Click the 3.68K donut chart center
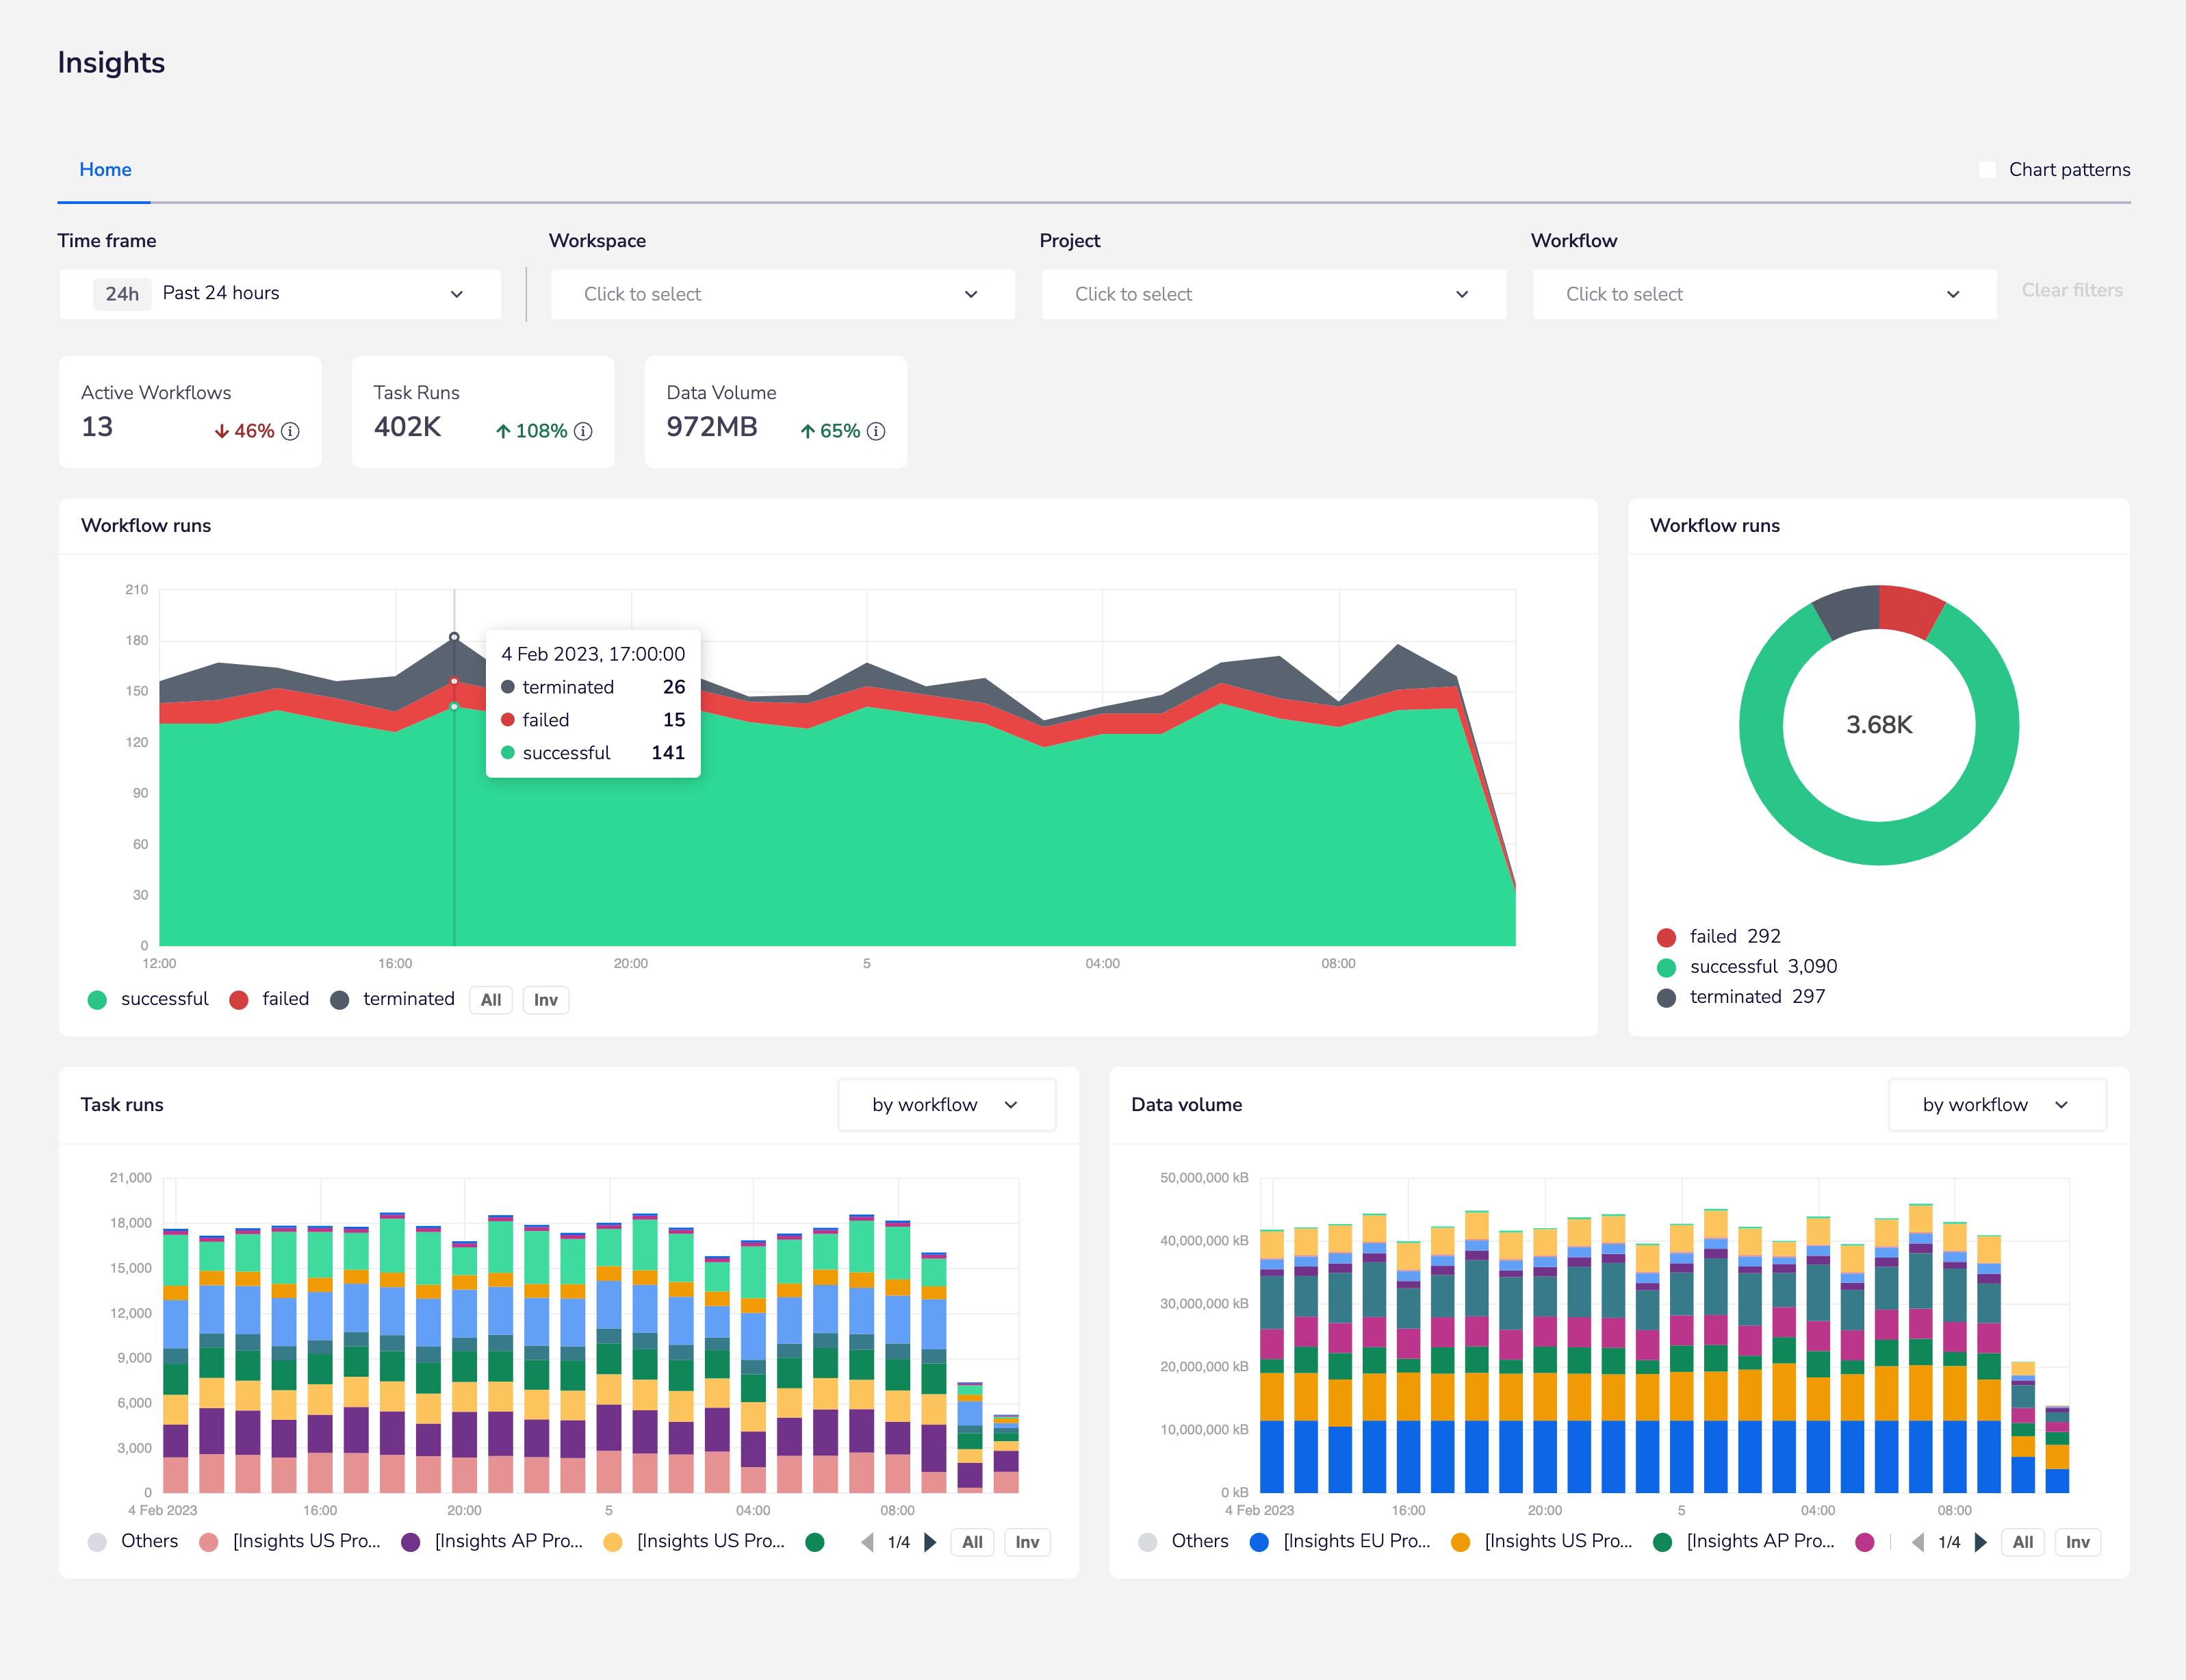 click(x=1878, y=726)
